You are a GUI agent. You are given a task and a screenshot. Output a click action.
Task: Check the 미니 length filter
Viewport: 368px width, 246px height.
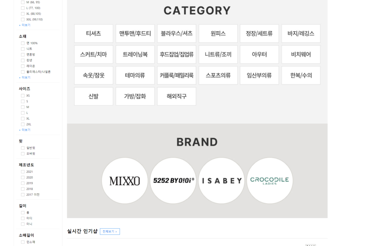coord(23,224)
